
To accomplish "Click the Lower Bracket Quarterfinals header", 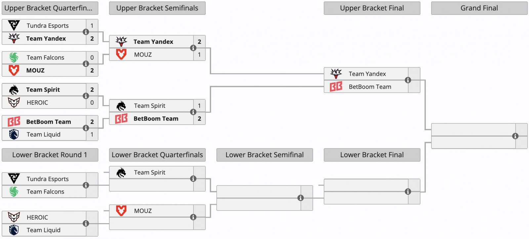I will 157,155.
